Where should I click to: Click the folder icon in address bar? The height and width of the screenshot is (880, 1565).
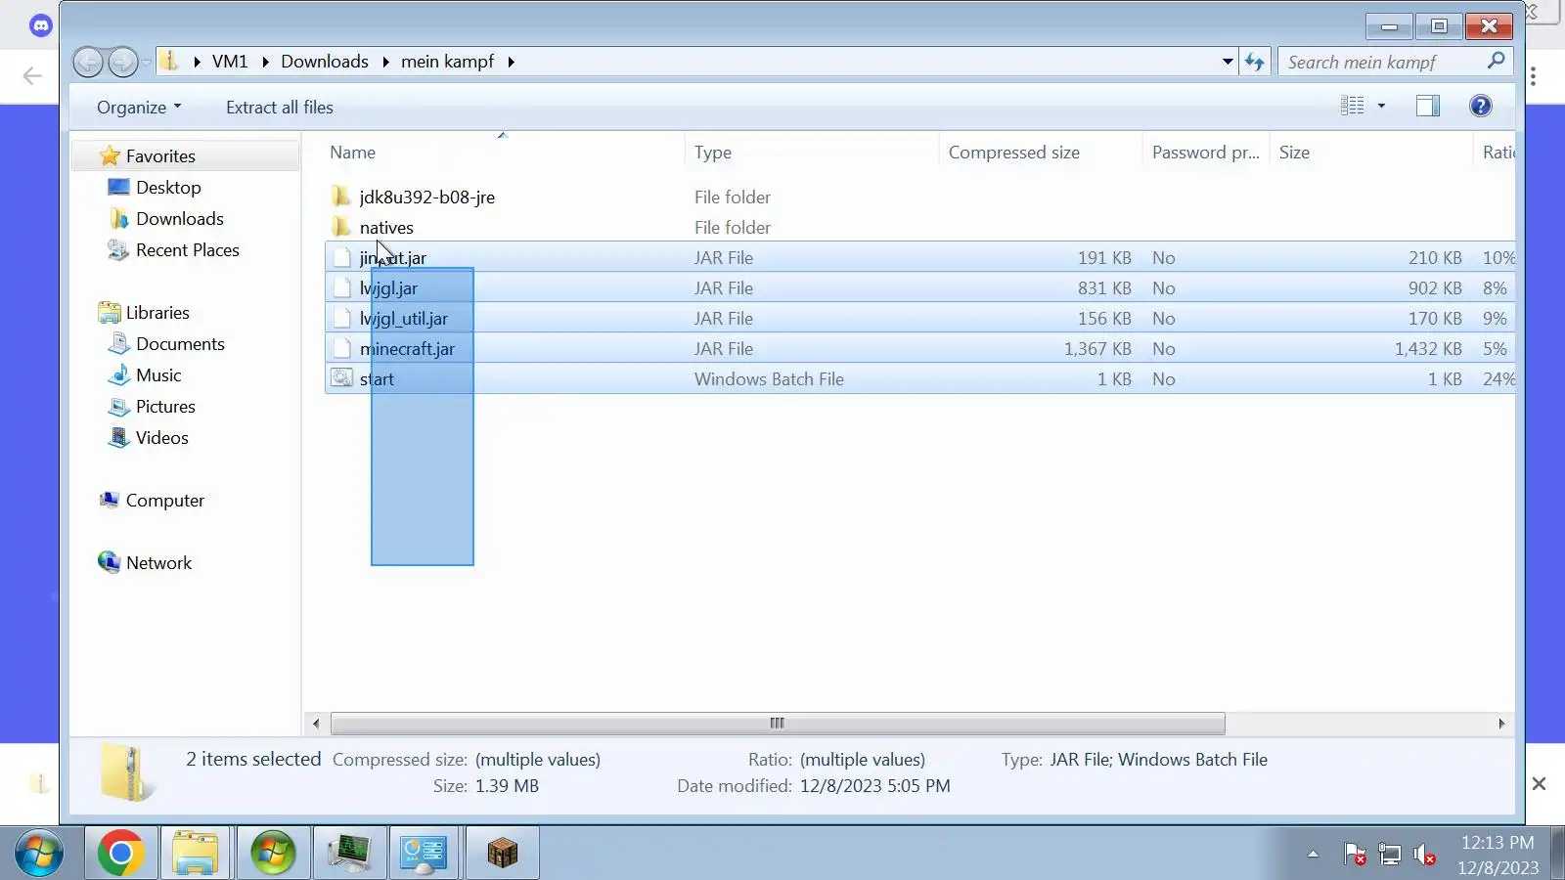point(169,61)
